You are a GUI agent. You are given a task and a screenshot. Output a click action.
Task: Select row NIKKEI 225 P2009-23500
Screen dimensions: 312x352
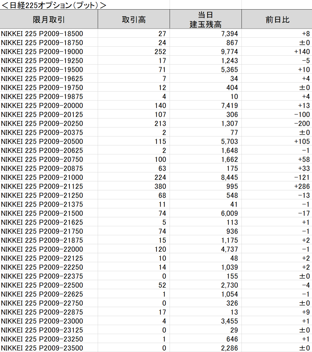coord(156,348)
